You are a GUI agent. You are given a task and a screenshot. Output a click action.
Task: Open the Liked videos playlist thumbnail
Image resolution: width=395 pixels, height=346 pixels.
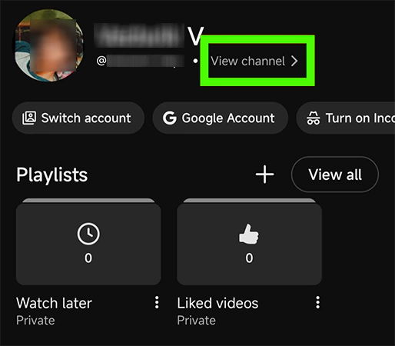coord(249,241)
